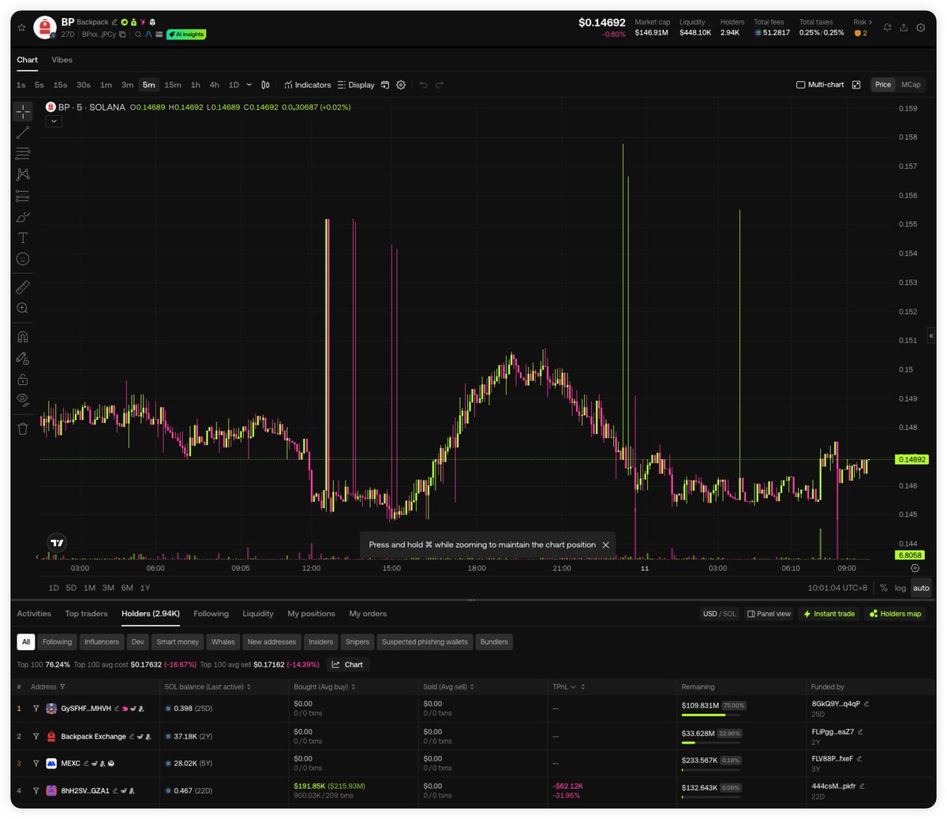
Task: Open the My orders tab
Action: [x=368, y=614]
